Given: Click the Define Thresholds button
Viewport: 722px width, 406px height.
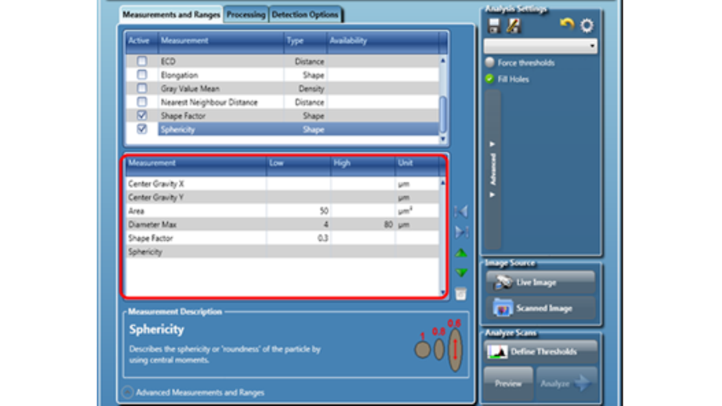Looking at the screenshot, I should point(541,352).
